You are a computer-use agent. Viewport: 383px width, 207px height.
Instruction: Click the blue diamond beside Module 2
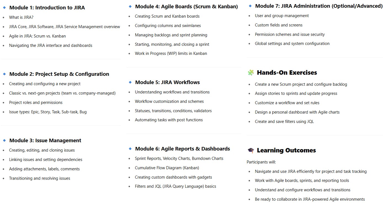[4, 74]
